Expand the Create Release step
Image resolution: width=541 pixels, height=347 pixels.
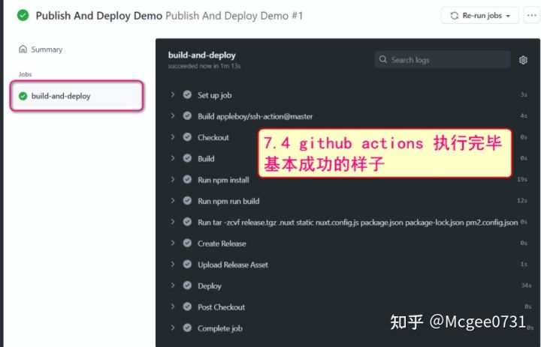(x=173, y=243)
